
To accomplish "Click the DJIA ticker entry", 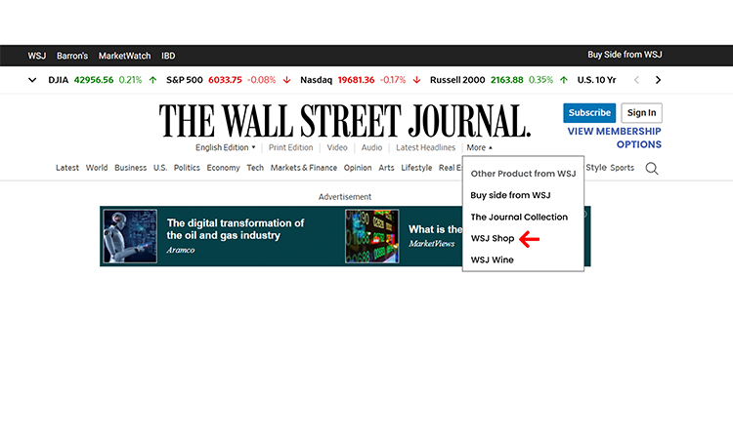I will coord(103,80).
